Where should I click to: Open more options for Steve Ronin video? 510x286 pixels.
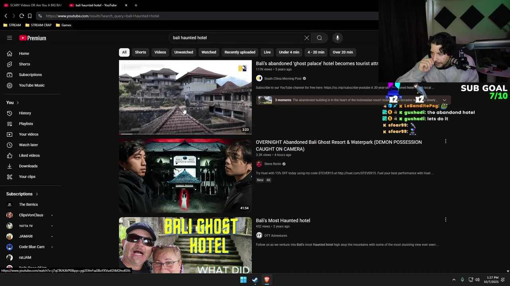[x=445, y=141]
